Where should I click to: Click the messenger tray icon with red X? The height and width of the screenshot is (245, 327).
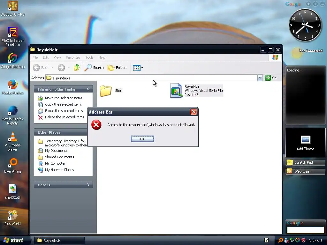pyautogui.click(x=286, y=241)
